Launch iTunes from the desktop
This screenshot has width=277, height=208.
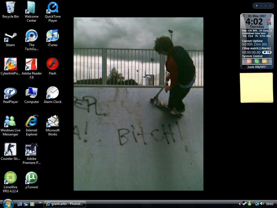point(52,37)
